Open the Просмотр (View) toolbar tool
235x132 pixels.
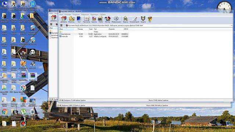pos(87,19)
